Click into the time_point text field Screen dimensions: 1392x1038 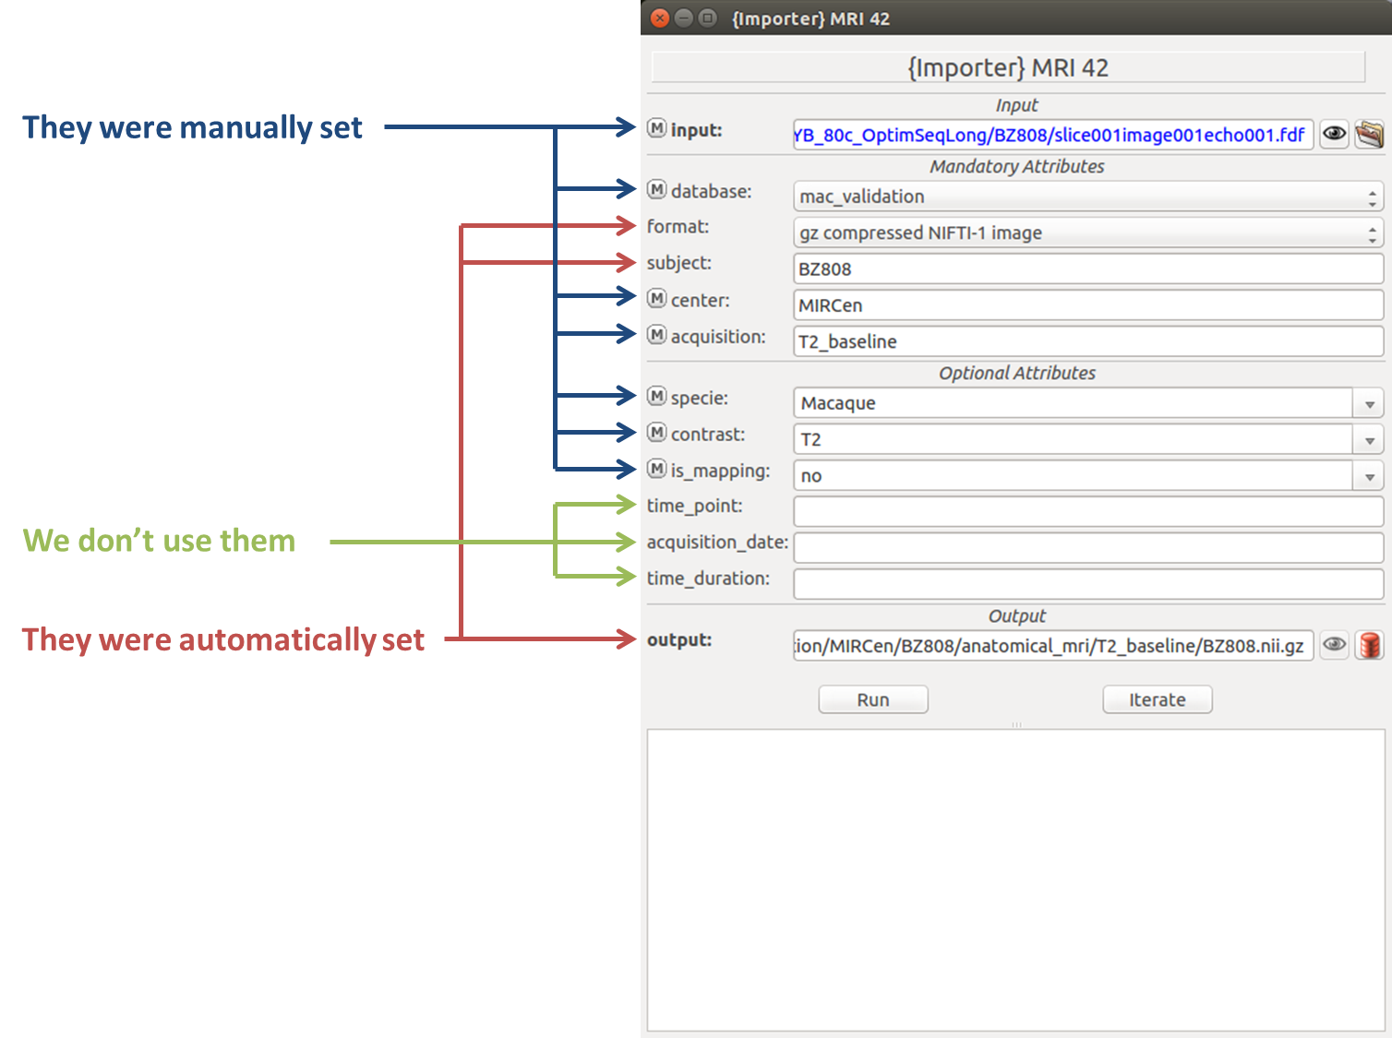[1087, 511]
